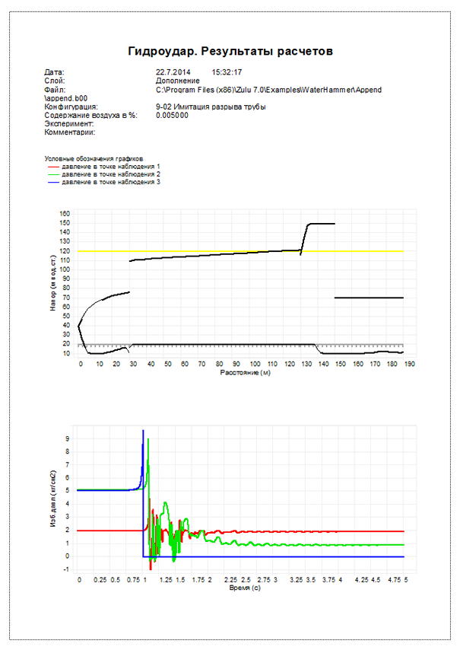Click the "Расстояние (м)" axis label
This screenshot has height=650, width=460.
240,374
